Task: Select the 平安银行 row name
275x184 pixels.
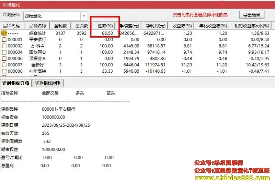Action: [x=38, y=40]
